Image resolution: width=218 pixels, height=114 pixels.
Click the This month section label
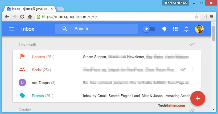coord(27,44)
